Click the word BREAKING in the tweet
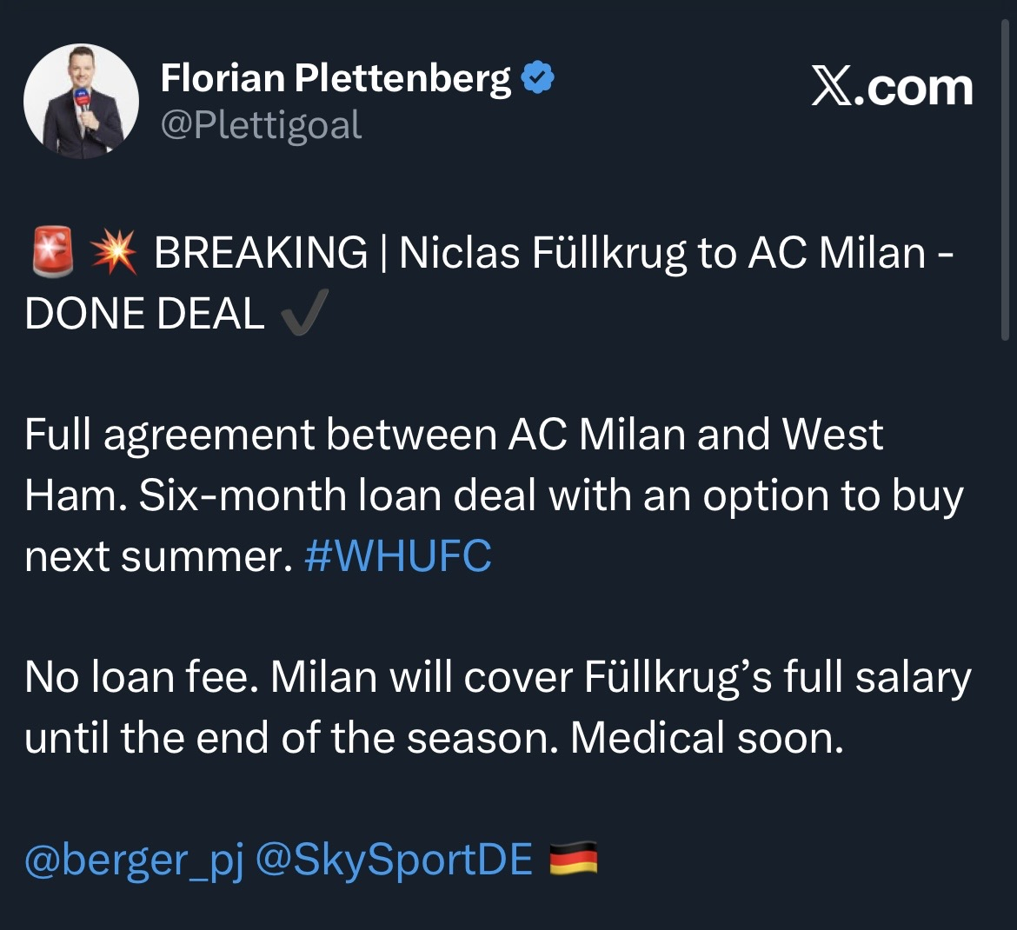The width and height of the screenshot is (1017, 930). pos(261,254)
